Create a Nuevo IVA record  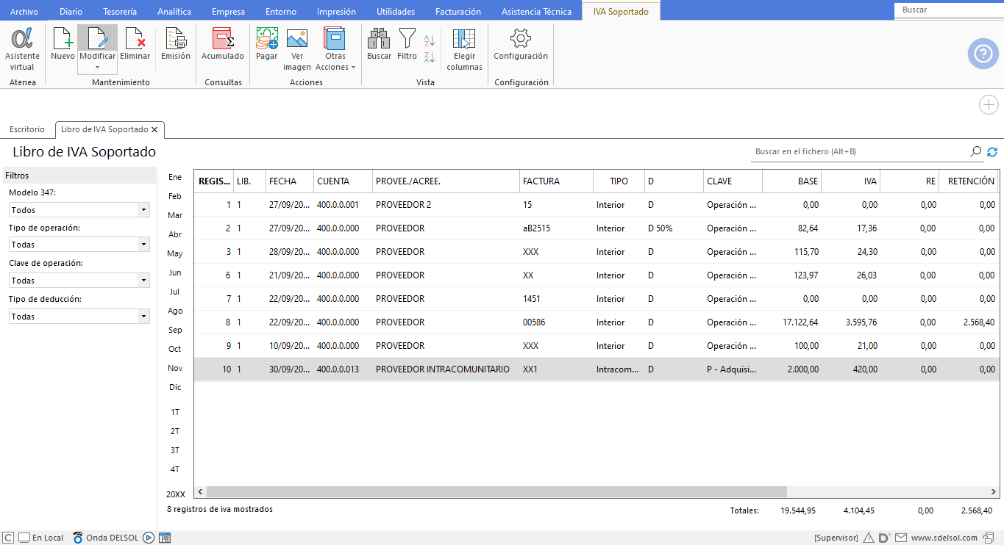point(63,45)
